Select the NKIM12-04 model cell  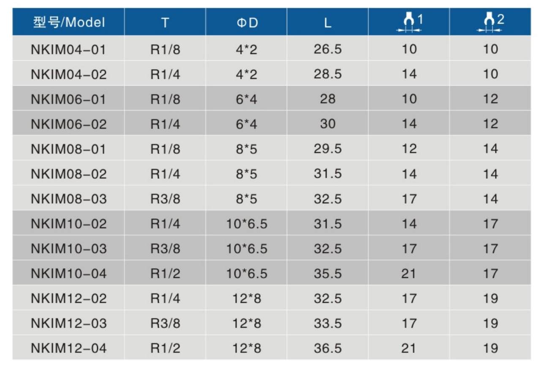coord(68,348)
